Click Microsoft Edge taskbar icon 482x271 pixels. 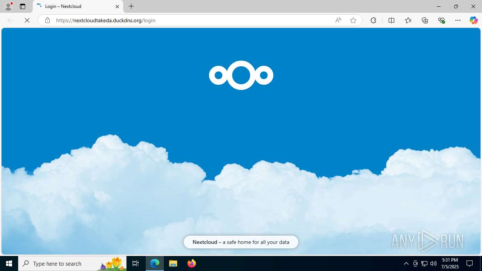tap(155, 263)
